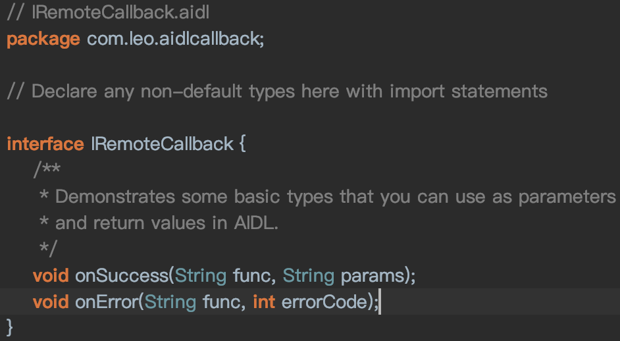Click the interface keyword
This screenshot has width=620, height=341.
click(45, 144)
